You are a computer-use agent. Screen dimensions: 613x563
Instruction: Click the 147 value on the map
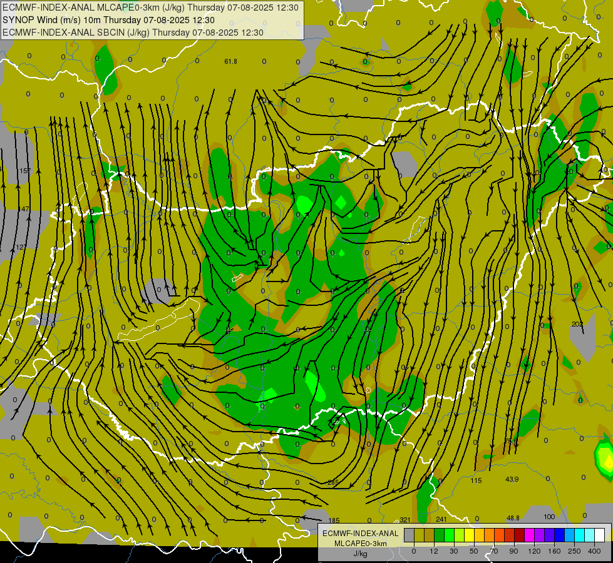(x=24, y=209)
